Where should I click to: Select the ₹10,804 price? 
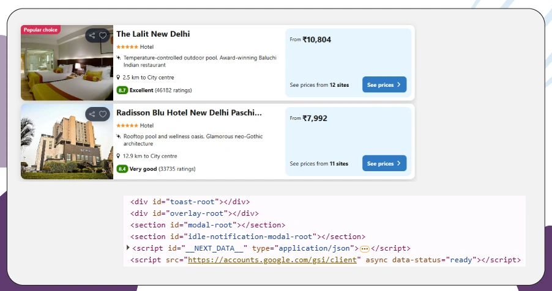coord(317,39)
